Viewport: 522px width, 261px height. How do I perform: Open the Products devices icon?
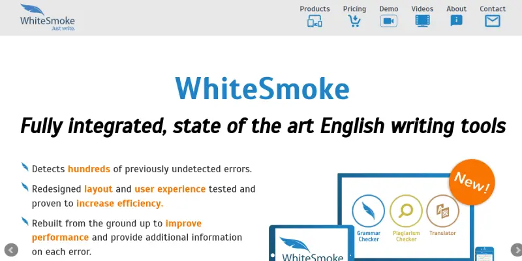pyautogui.click(x=315, y=22)
